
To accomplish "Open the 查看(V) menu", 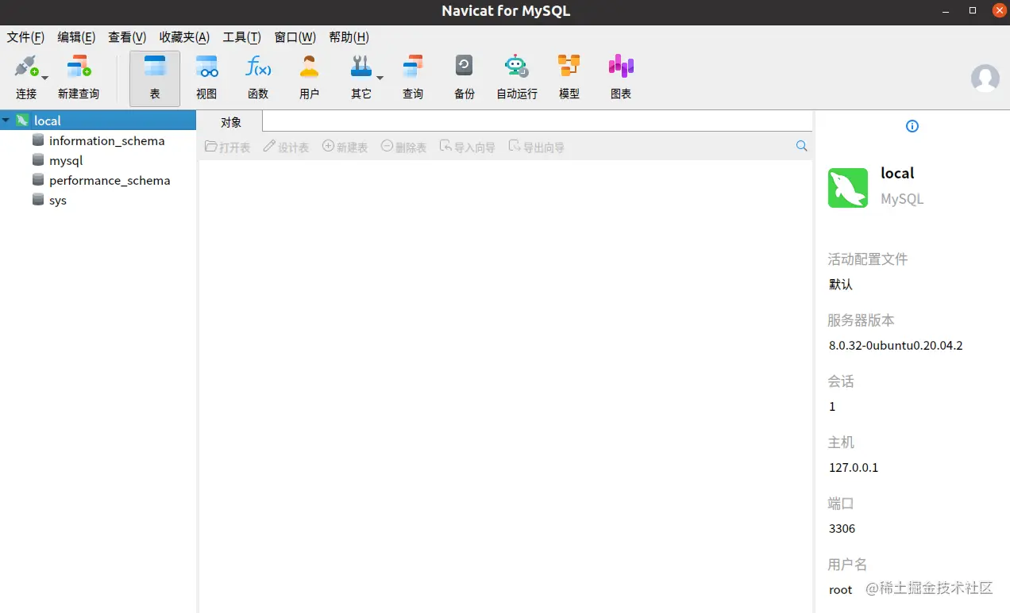I will click(127, 37).
